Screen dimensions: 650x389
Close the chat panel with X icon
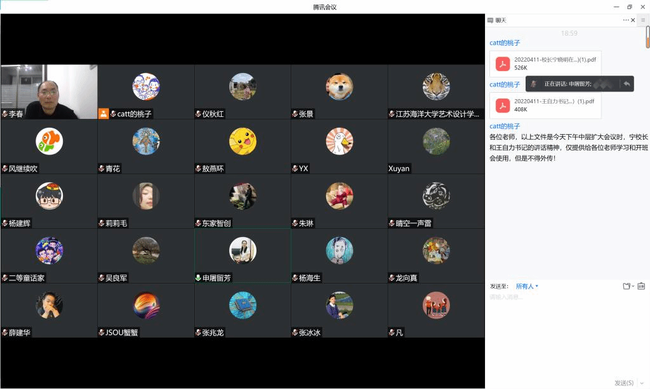pos(633,20)
